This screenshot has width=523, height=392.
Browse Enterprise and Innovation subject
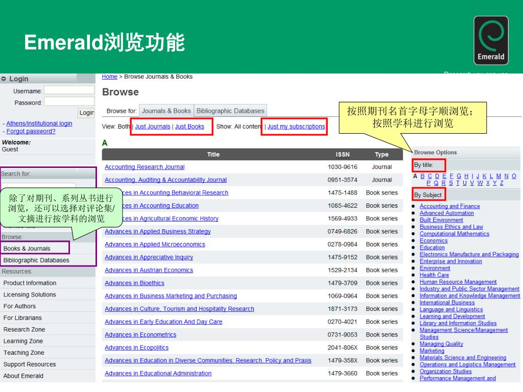click(450, 261)
